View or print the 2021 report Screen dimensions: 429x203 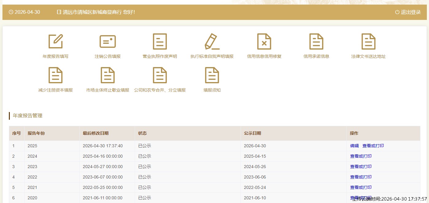tap(361, 187)
